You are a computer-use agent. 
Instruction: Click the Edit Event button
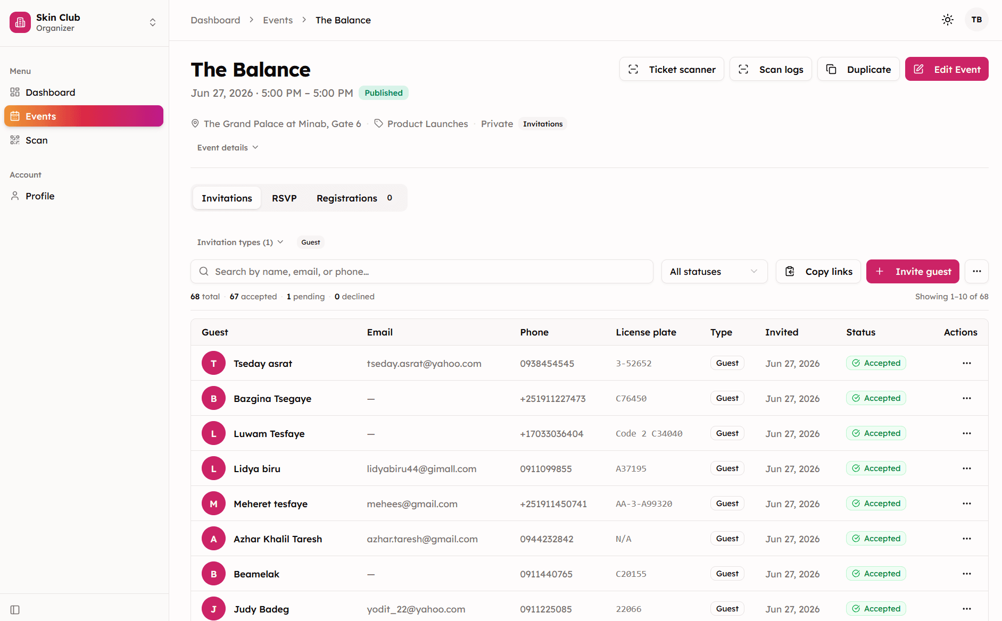point(947,69)
